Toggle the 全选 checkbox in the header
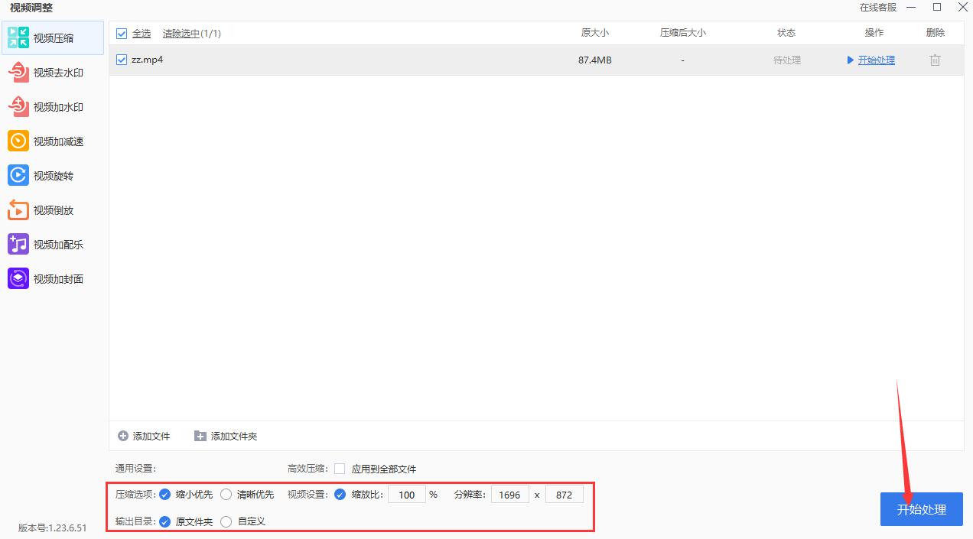Viewport: 973px width, 539px height. tap(122, 33)
